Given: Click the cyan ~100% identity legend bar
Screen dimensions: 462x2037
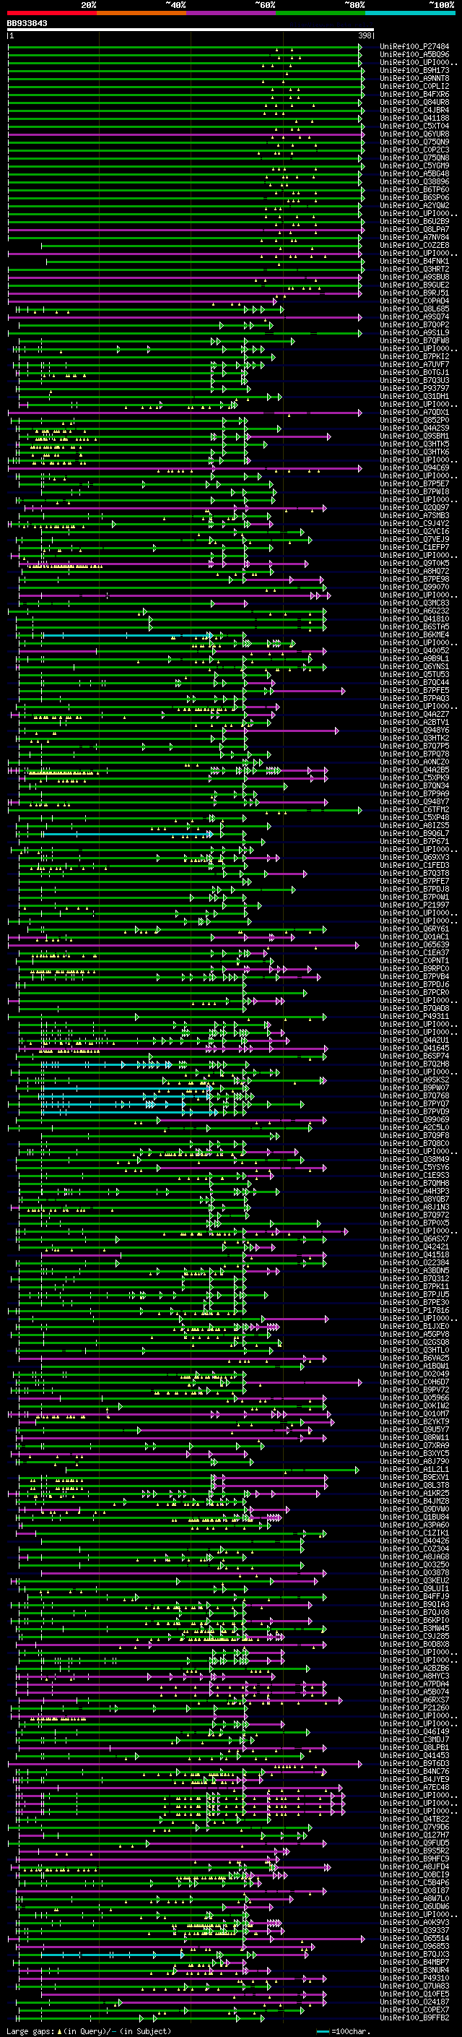Looking at the screenshot, I should pos(409,13).
